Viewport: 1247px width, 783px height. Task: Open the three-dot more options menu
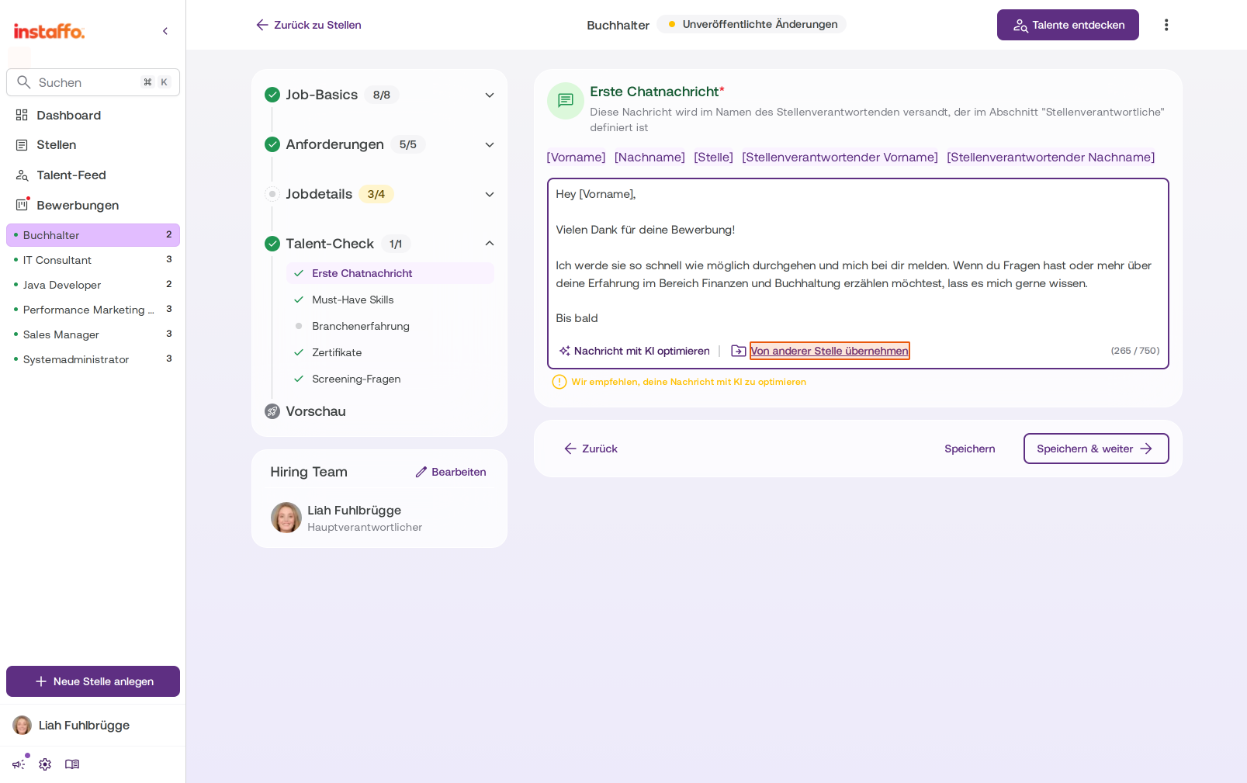click(1166, 25)
